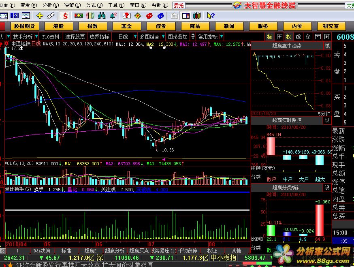Screen dimensions: 354x267
Task: Click the gray printer/clipboard icon
Action: [x=174, y=15]
